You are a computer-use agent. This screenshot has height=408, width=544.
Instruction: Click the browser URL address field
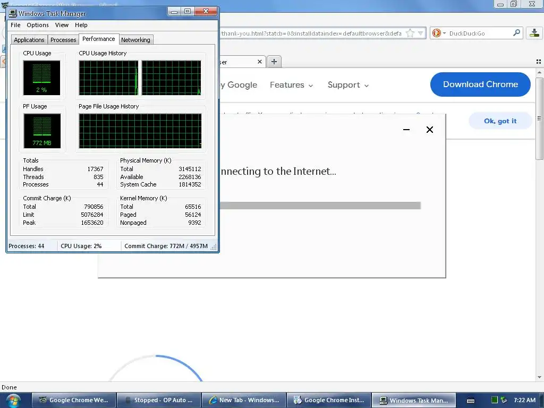pyautogui.click(x=311, y=33)
